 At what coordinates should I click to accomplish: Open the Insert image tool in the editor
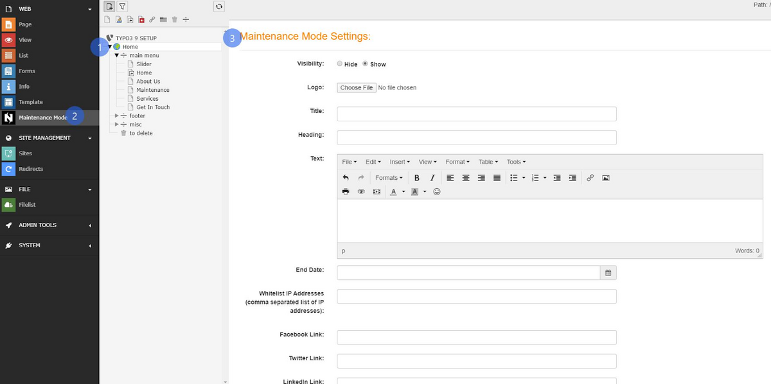pyautogui.click(x=606, y=178)
